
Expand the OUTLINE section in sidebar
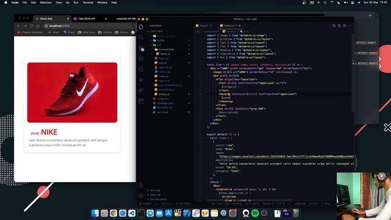click(x=154, y=190)
